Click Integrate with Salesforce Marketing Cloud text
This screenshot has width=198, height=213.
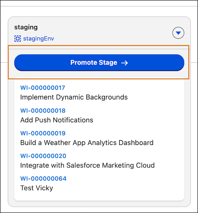(x=88, y=165)
